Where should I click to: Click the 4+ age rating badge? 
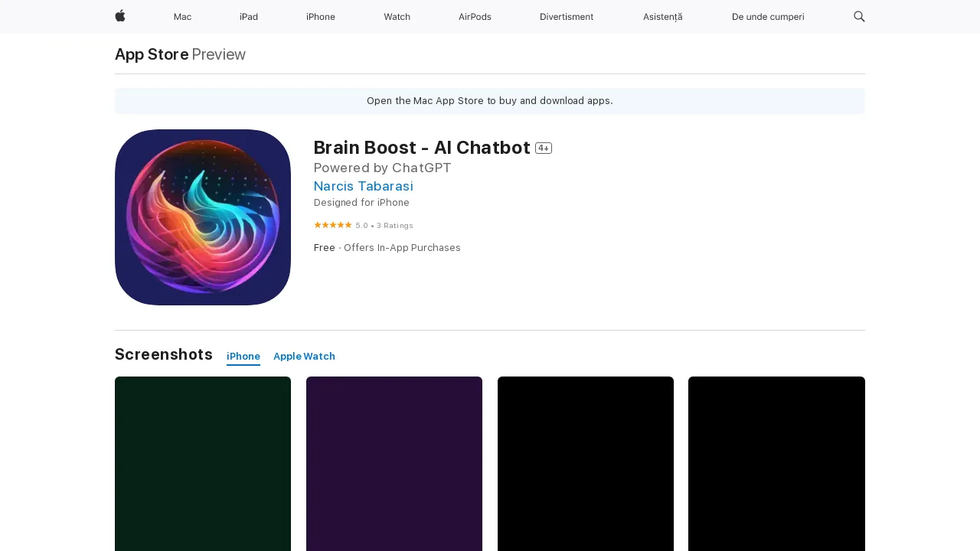tap(544, 148)
